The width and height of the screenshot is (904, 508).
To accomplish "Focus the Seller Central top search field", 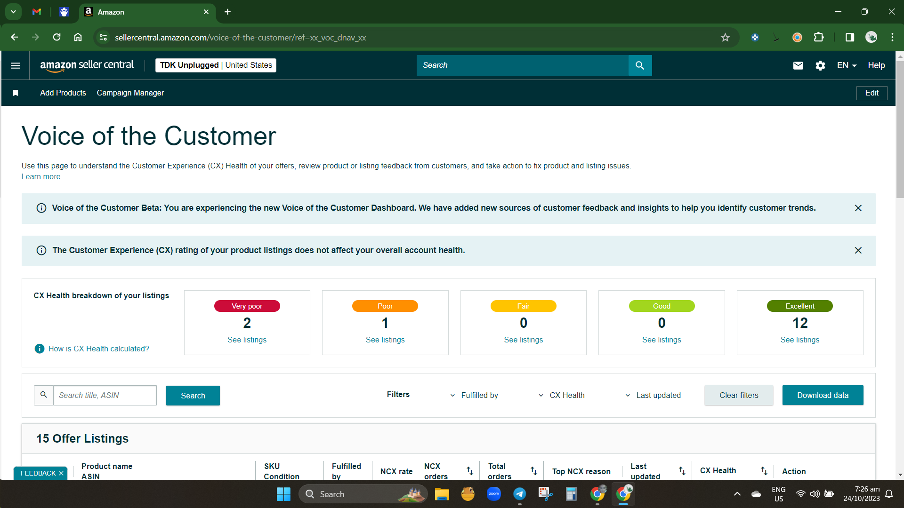I will pos(523,65).
